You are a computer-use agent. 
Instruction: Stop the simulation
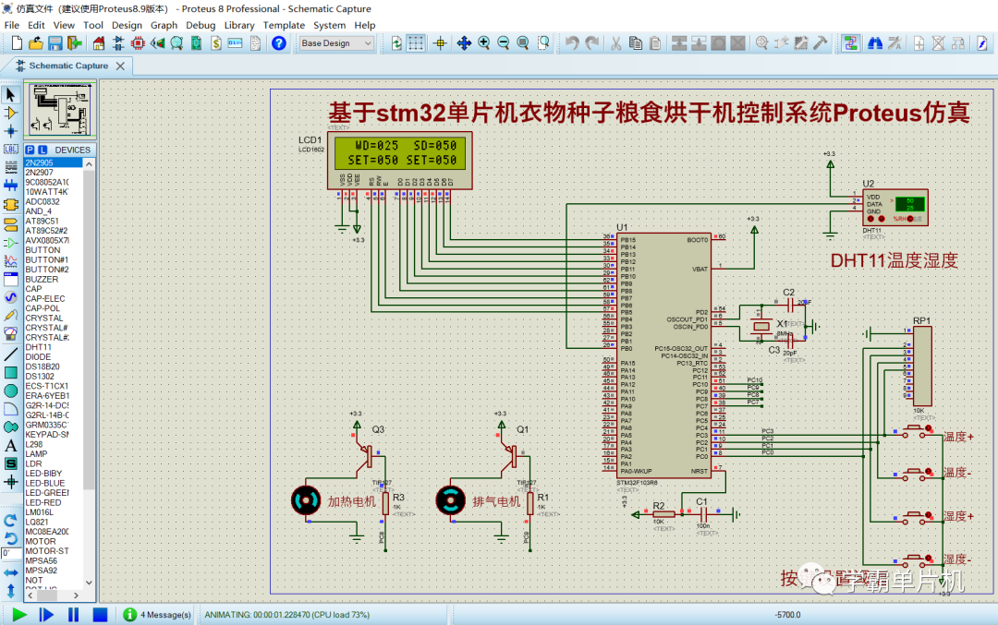click(x=100, y=614)
